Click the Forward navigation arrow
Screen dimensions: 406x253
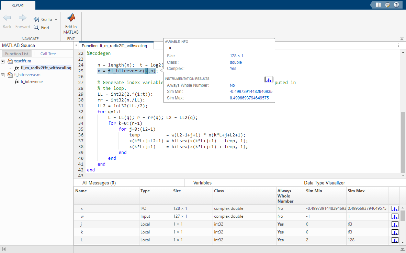pyautogui.click(x=23, y=18)
